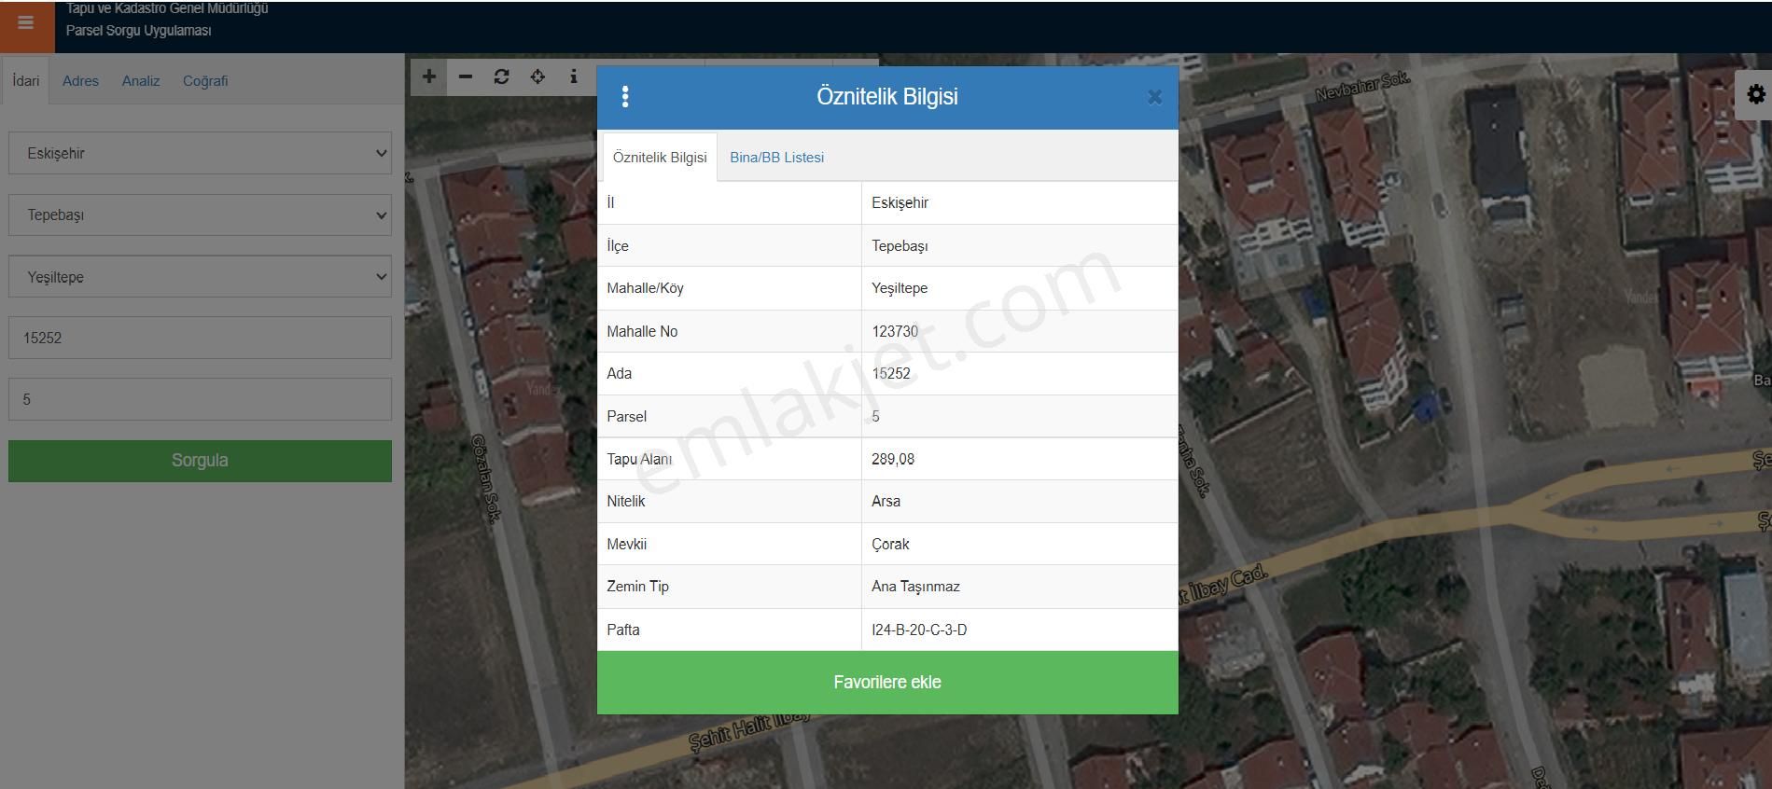Zoom out with the minus map tool
Screen dimensions: 1772x789
click(465, 76)
